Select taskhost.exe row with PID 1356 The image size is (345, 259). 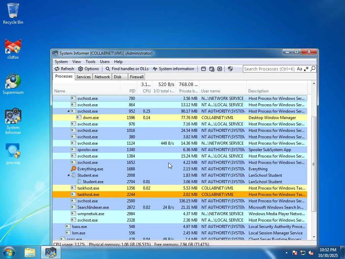[180, 188]
